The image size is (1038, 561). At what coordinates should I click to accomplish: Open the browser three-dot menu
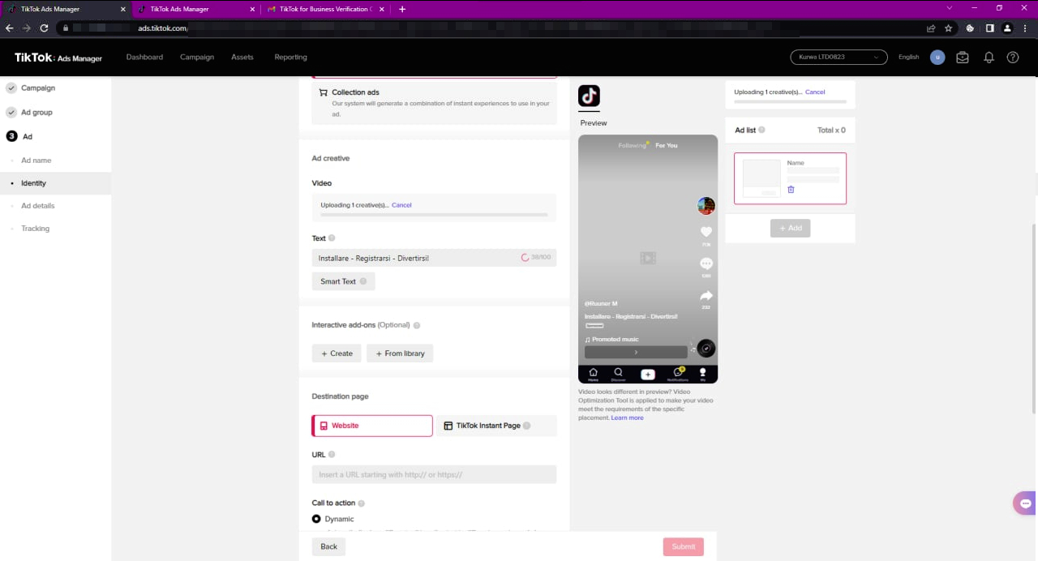tap(1026, 28)
